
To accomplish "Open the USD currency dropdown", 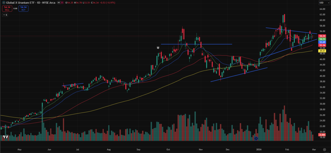I will 322,3.
